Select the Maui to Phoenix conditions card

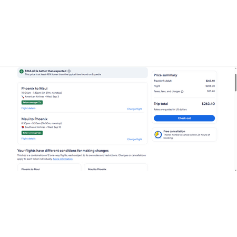(x=116, y=167)
